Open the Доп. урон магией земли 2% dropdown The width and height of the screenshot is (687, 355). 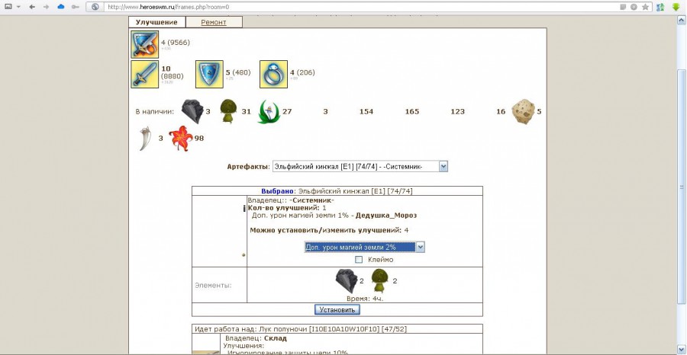[x=365, y=247]
